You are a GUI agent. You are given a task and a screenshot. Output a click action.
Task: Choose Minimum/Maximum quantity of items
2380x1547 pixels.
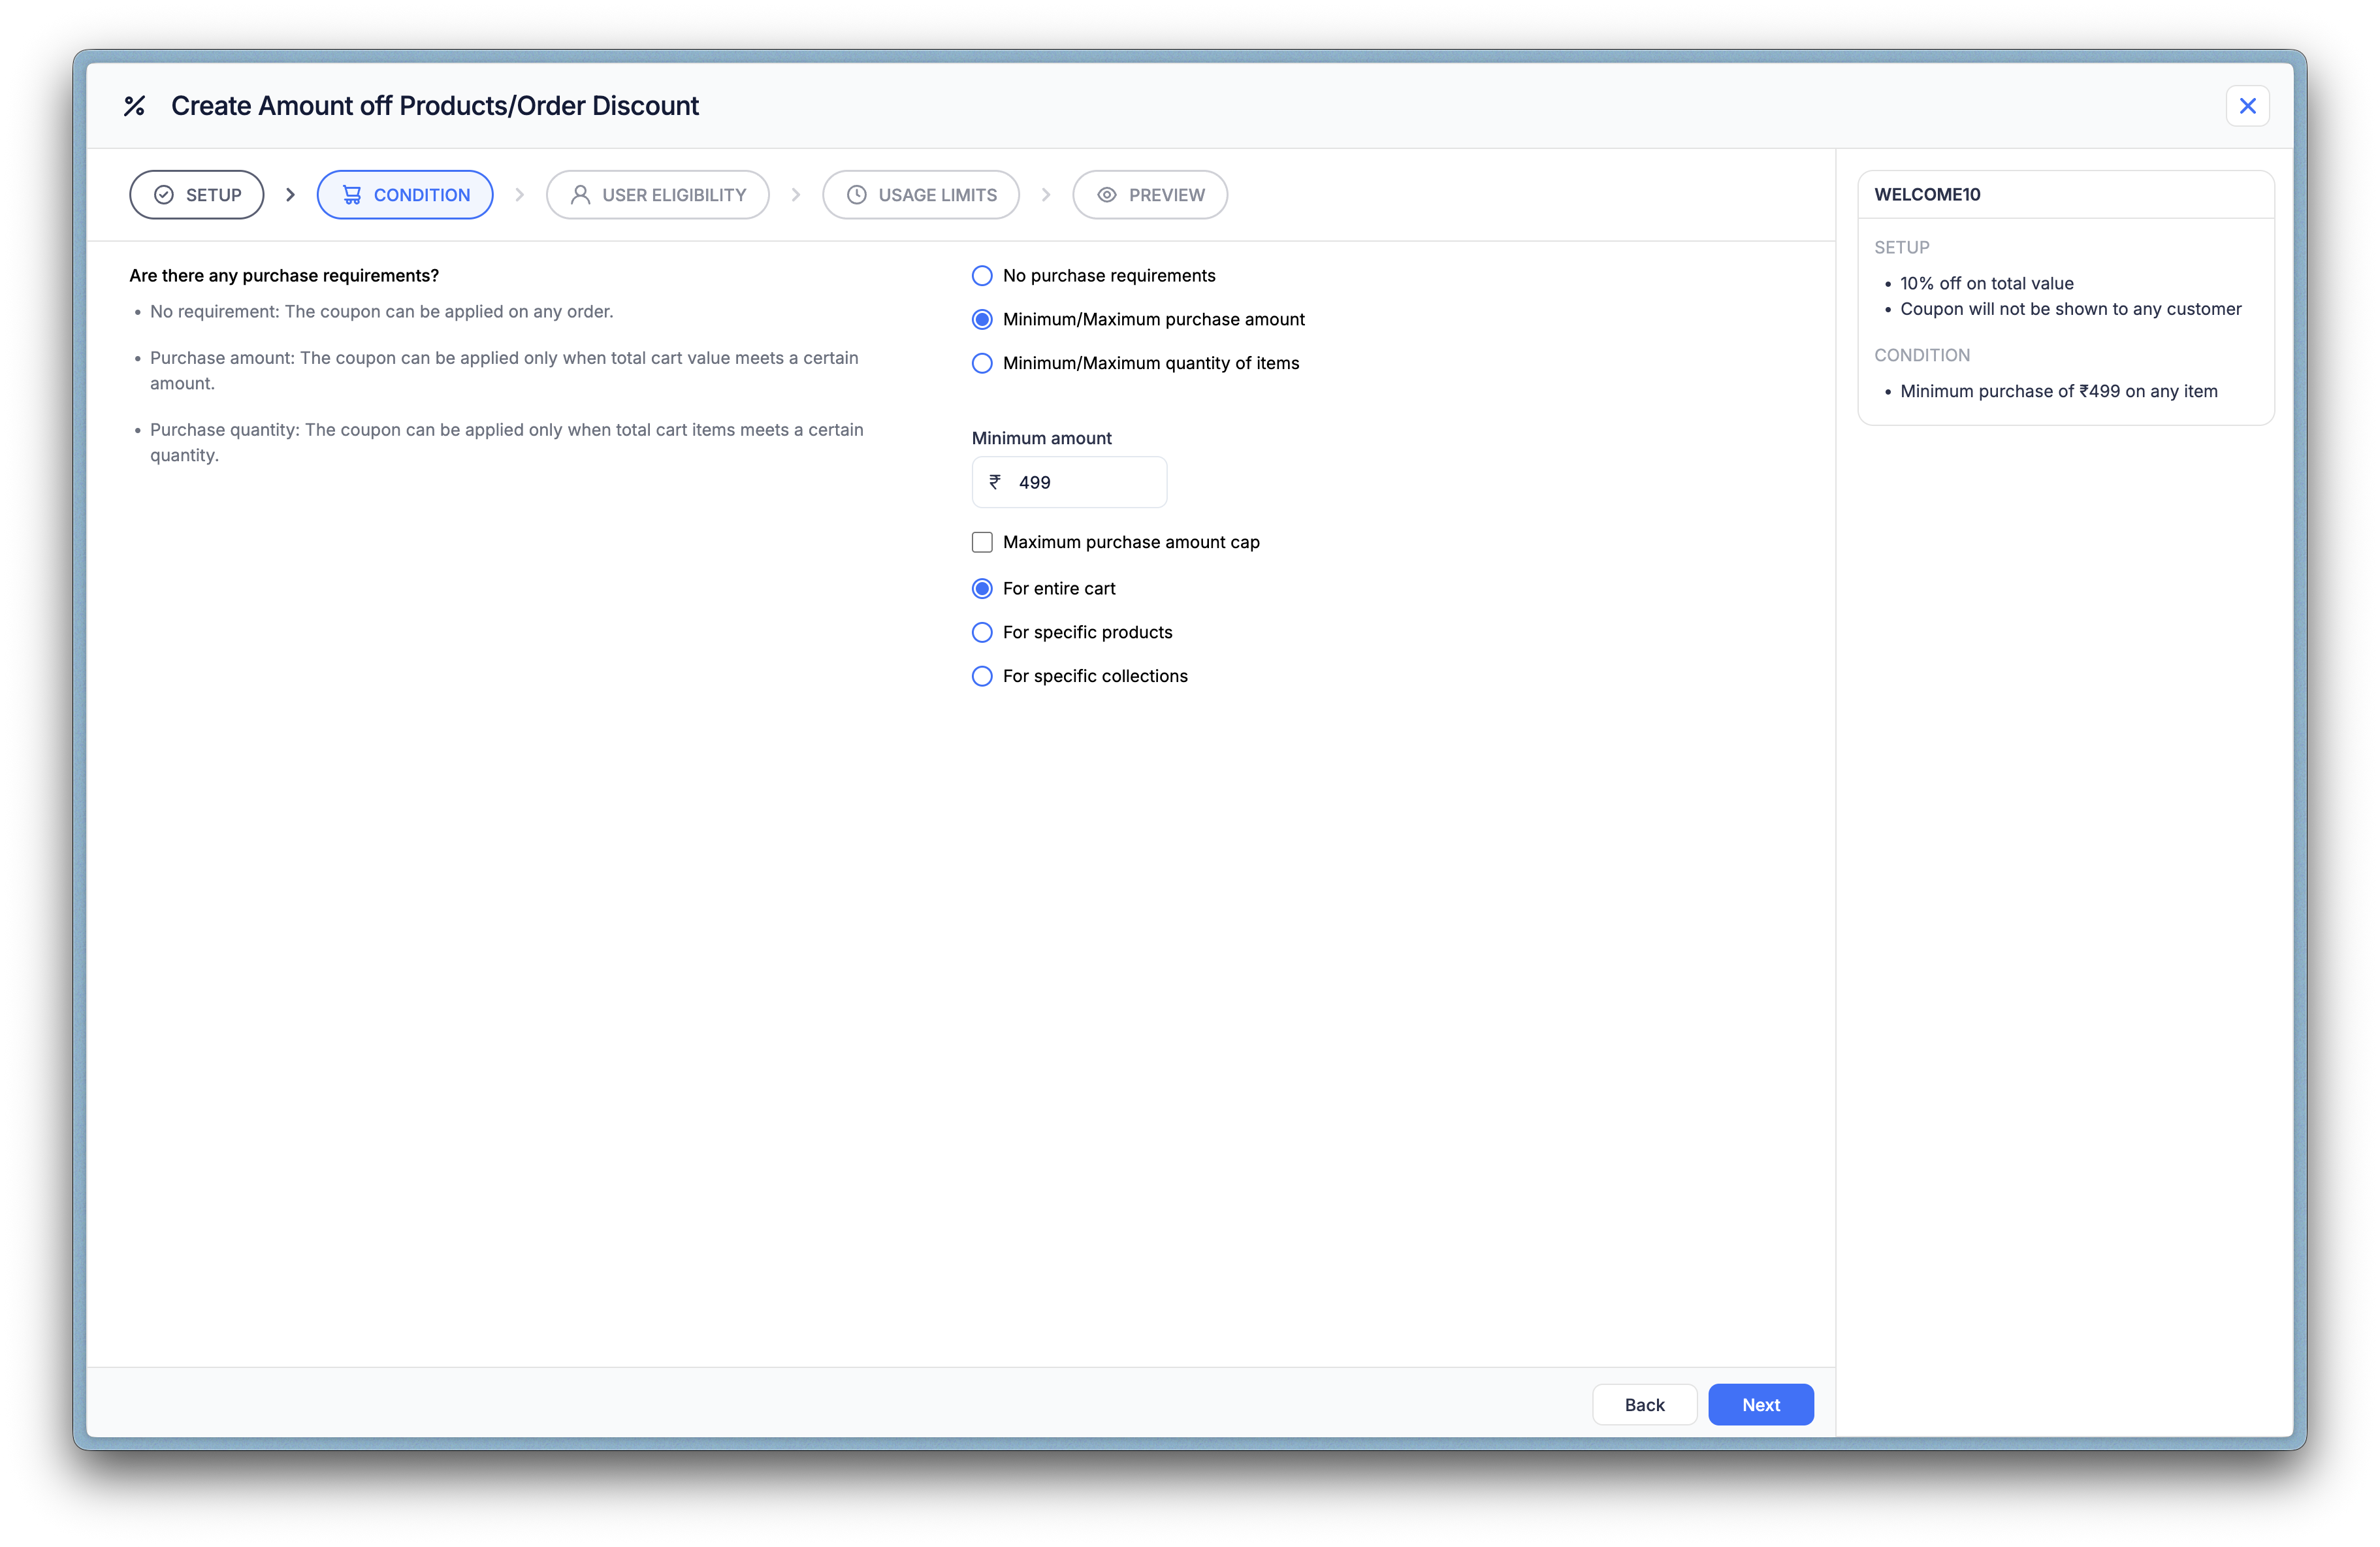coord(982,363)
